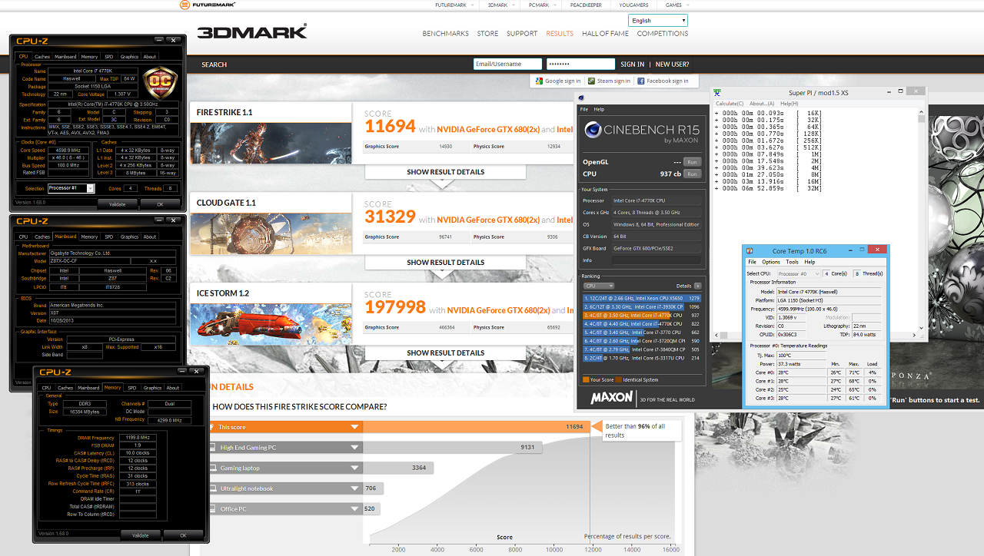Go to Hall of Fame page

pyautogui.click(x=605, y=34)
